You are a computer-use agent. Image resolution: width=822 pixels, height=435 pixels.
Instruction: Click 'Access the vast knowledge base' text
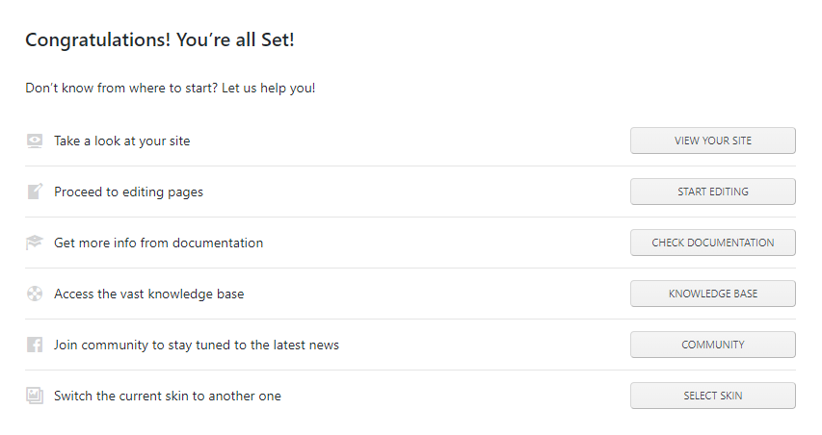click(x=148, y=294)
